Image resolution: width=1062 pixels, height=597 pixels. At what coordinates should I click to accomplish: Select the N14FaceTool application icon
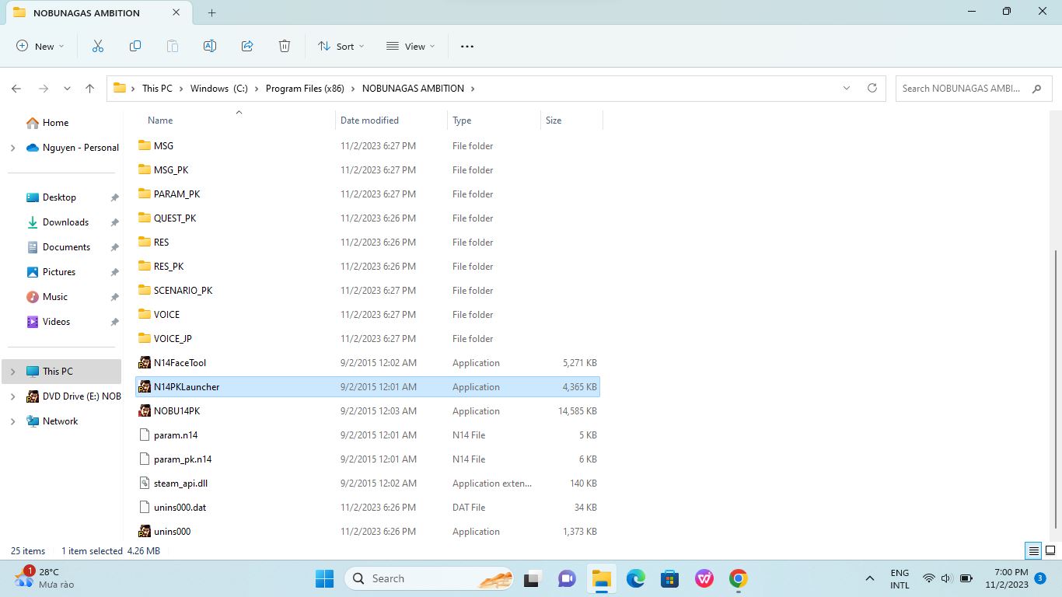point(145,362)
